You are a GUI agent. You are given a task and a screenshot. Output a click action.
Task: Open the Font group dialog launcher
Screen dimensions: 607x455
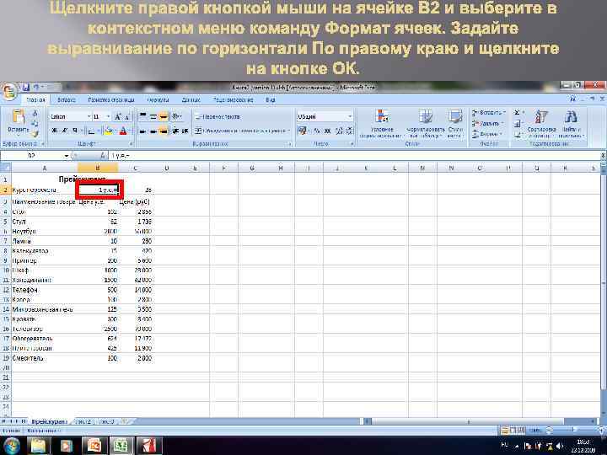[x=131, y=144]
